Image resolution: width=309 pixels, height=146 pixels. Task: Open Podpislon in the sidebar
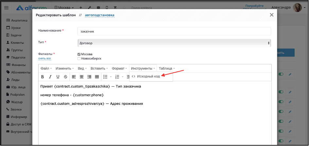click(16, 94)
